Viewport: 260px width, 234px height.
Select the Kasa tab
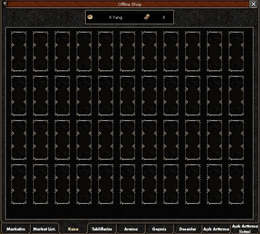coord(73,229)
